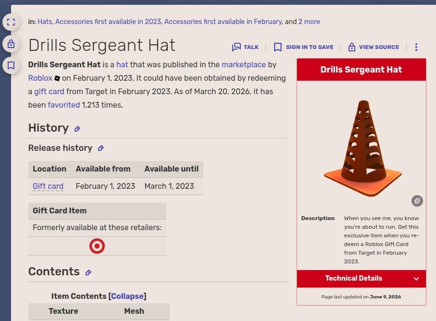Click 'Formerly available at these retailers:' text
The height and width of the screenshot is (321, 436).
[97, 228]
